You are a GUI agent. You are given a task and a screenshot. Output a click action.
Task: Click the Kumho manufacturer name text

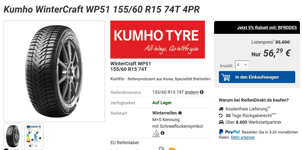[117, 79]
